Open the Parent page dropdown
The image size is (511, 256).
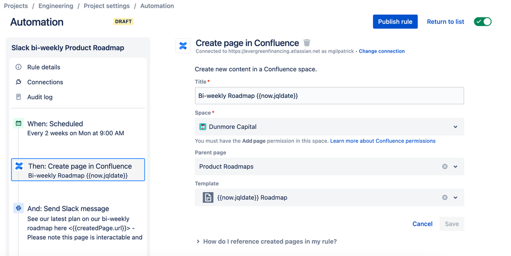[455, 166]
